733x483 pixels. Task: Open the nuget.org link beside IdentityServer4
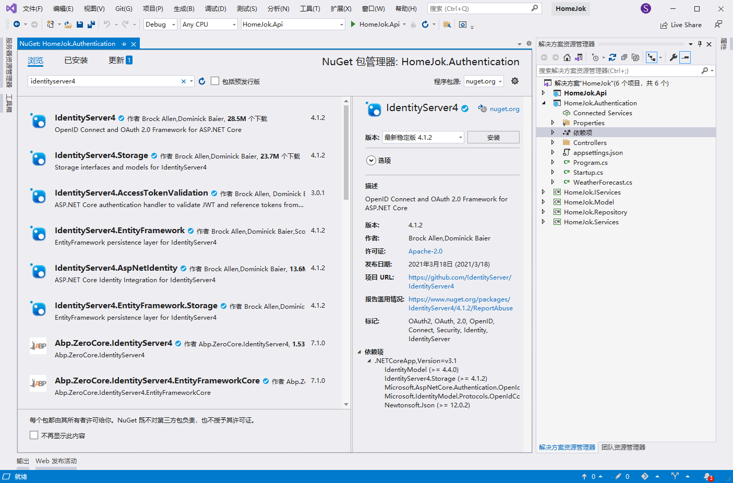click(504, 109)
